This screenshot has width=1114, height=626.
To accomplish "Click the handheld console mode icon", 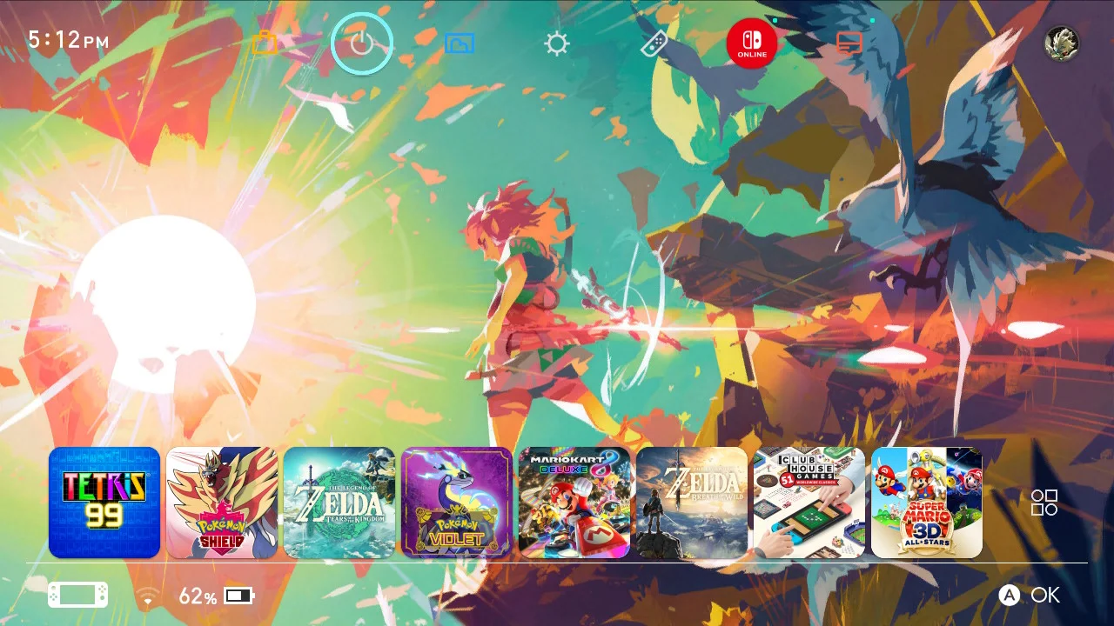I will click(x=78, y=596).
